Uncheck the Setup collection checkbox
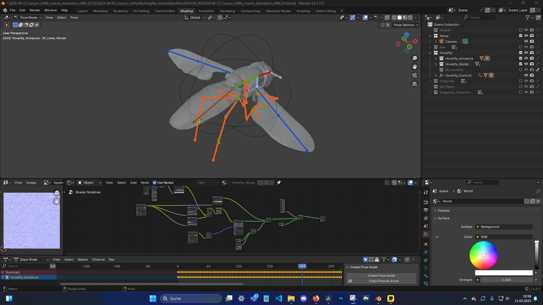 pos(521,36)
